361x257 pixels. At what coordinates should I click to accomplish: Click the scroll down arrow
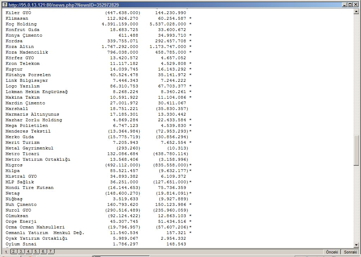(x=356, y=245)
